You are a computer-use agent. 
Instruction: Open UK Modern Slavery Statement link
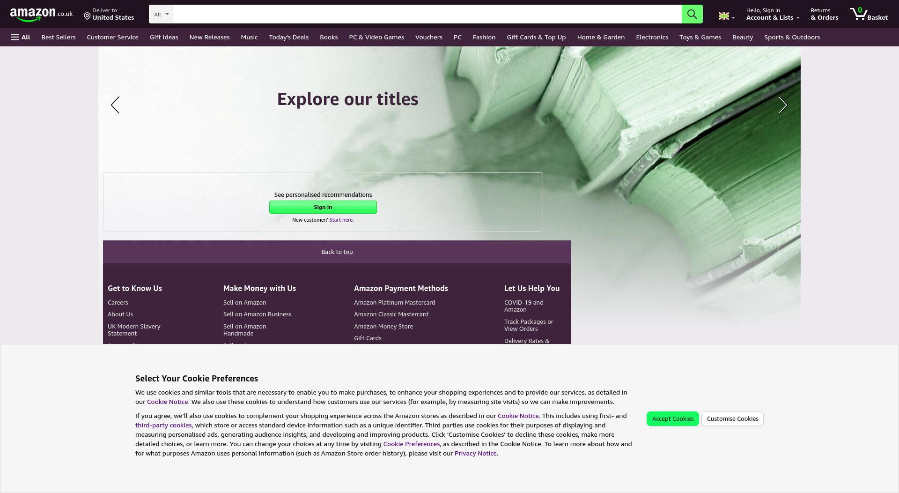[134, 330]
